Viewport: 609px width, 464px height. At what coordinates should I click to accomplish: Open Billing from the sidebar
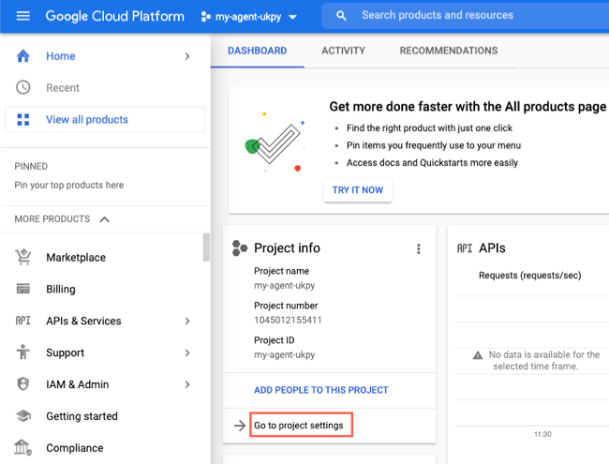tap(61, 289)
